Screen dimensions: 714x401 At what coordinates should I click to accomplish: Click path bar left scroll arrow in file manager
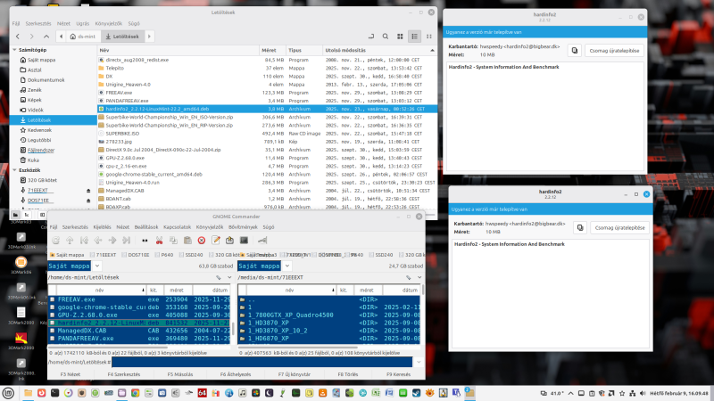click(61, 37)
